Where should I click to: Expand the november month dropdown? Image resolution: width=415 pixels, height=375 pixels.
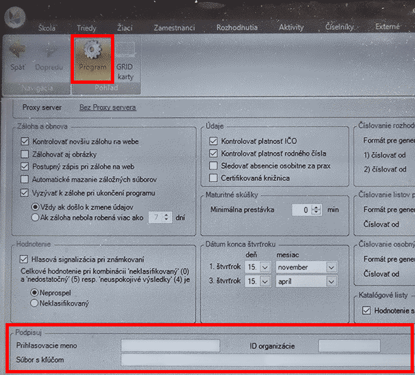click(331, 267)
